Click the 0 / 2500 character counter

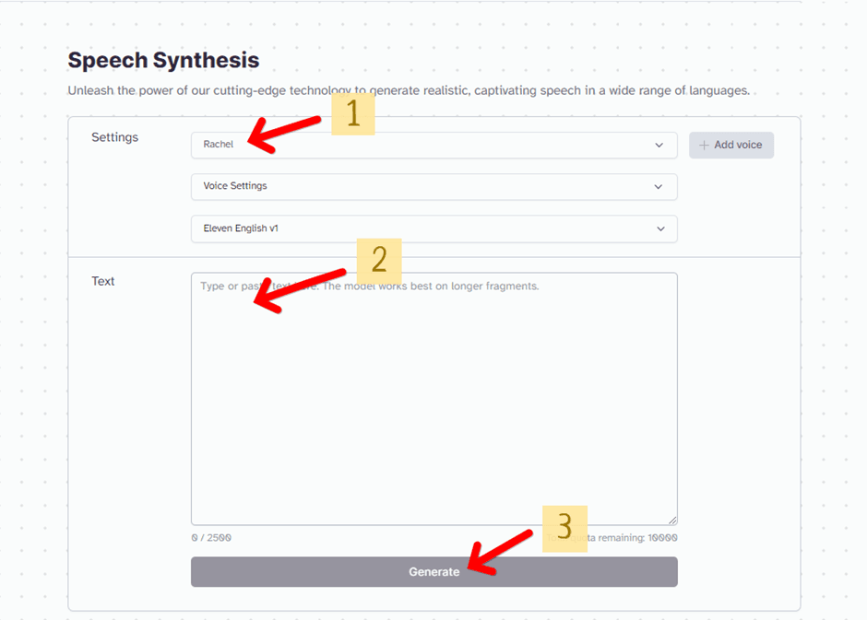click(x=211, y=537)
